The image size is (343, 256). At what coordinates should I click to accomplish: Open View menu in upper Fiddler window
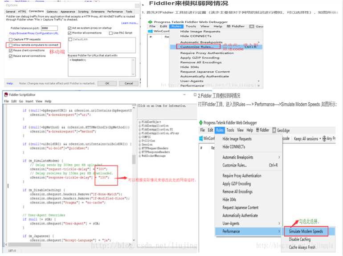coord(205,26)
